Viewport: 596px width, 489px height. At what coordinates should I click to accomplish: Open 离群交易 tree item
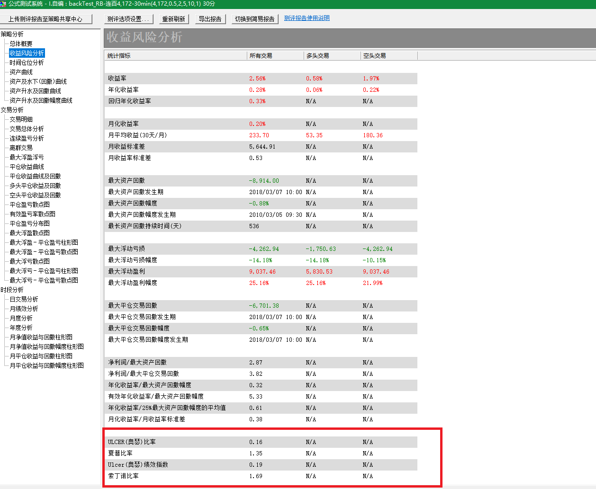21,148
